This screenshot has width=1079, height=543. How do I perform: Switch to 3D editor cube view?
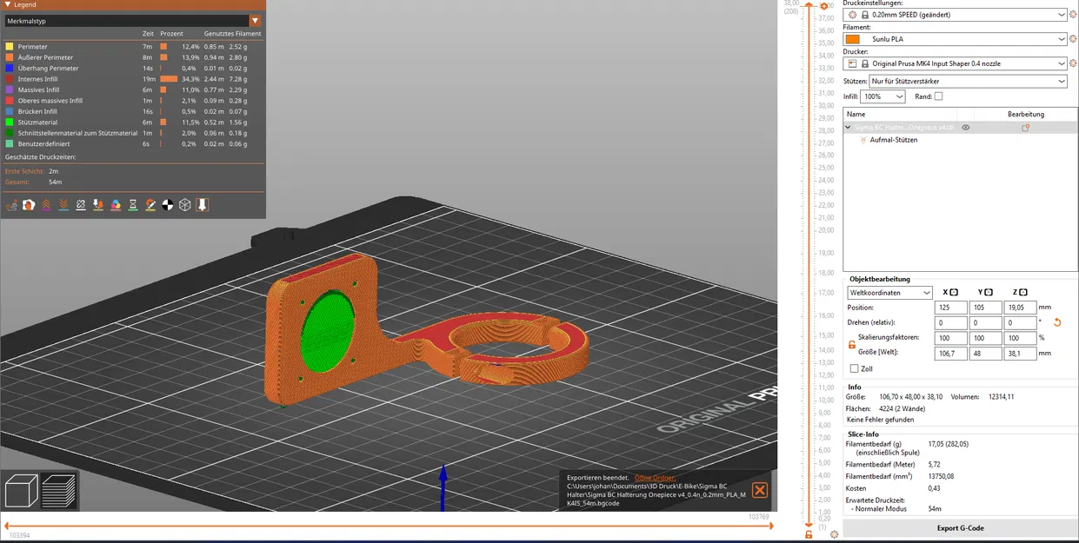[x=22, y=491]
